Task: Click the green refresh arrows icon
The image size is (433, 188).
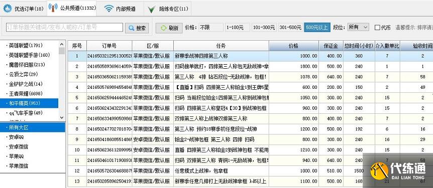Action: pyautogui.click(x=164, y=28)
